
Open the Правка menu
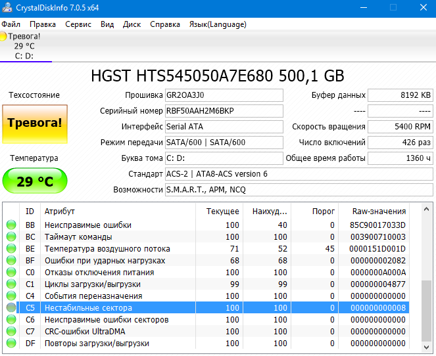[x=43, y=24]
